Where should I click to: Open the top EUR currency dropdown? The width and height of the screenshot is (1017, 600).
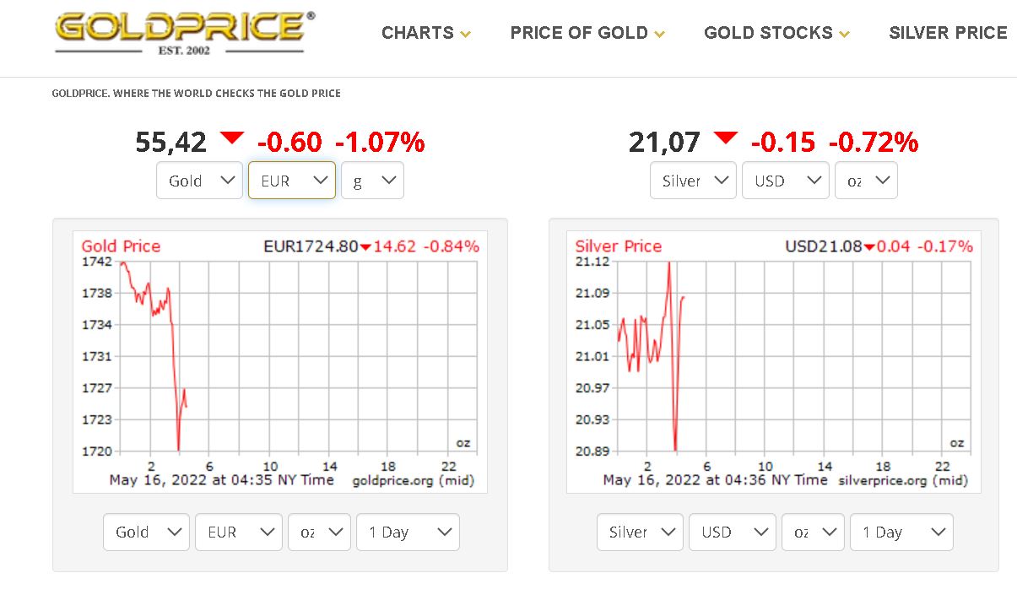(x=292, y=181)
